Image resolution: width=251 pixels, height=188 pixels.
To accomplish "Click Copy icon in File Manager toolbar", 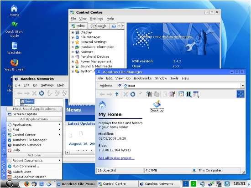I will pos(149,94).
